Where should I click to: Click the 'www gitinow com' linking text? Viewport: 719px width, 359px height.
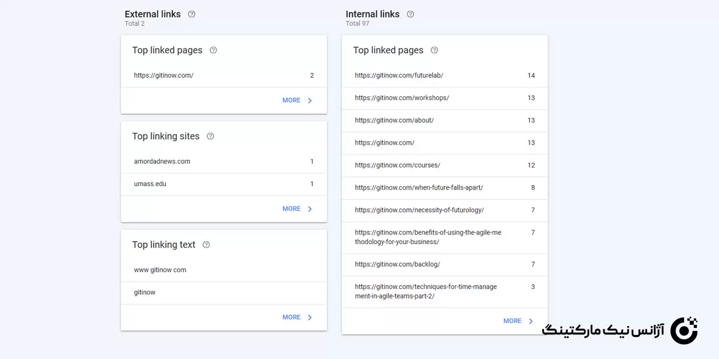click(160, 270)
